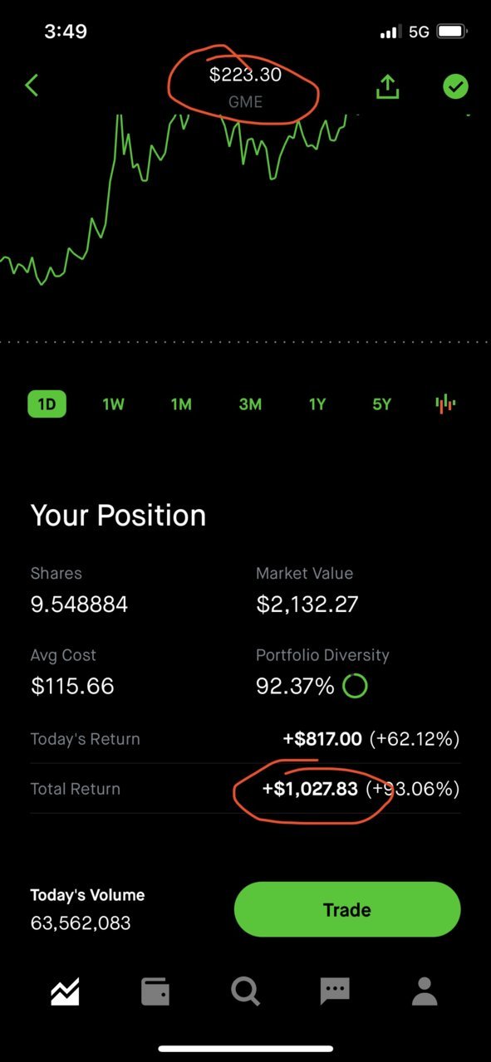Select the 1D time range
491x1062 pixels.
(x=47, y=404)
